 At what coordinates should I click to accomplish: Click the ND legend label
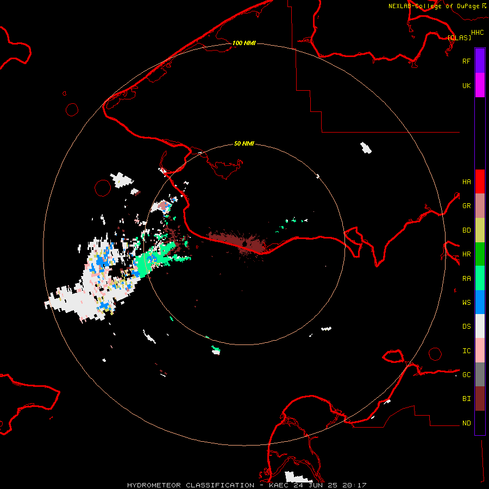coord(466,423)
